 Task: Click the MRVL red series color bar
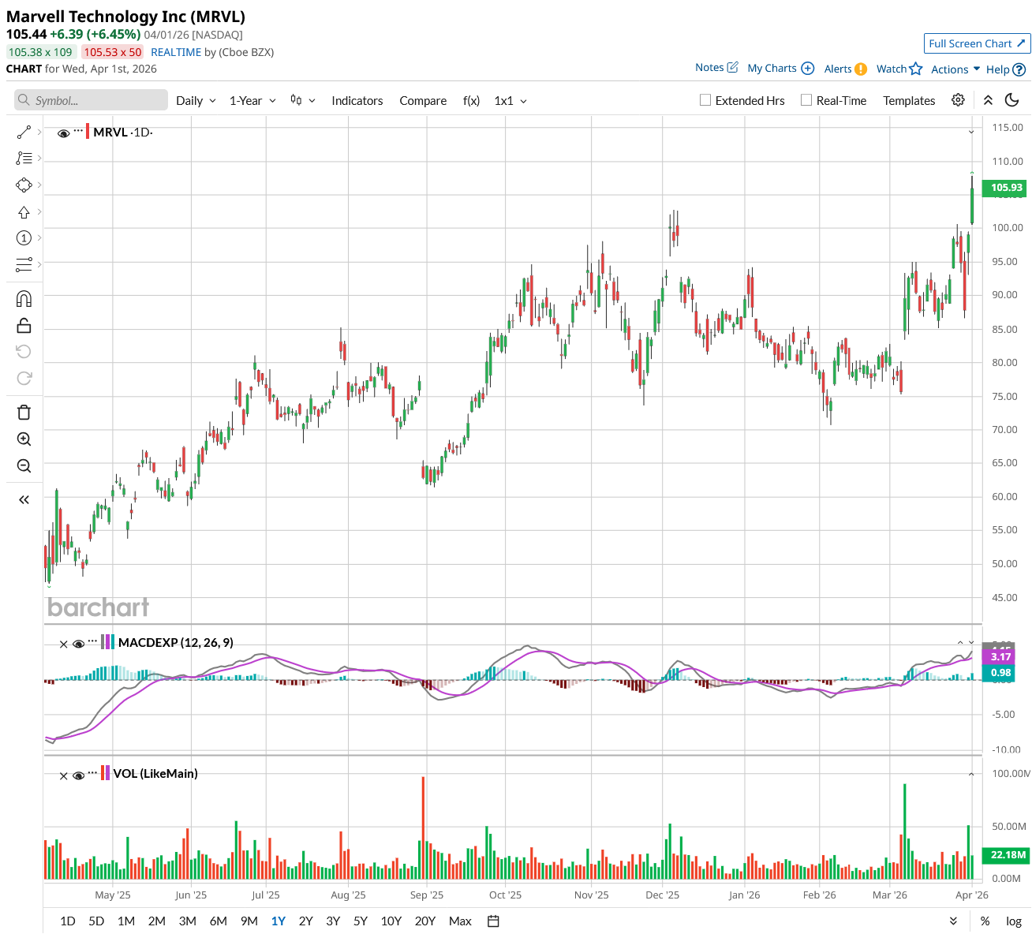pyautogui.click(x=88, y=132)
